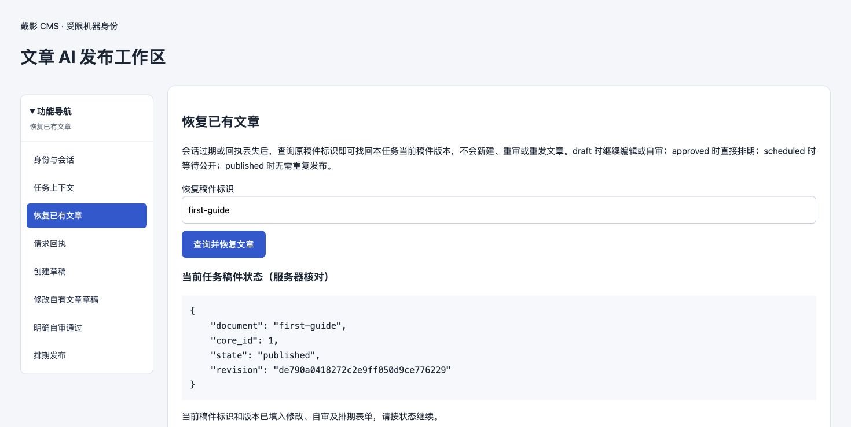Click the 当前稿件标识和版本已填入 notice text
Viewport: 851px width, 427px height.
click(x=312, y=417)
